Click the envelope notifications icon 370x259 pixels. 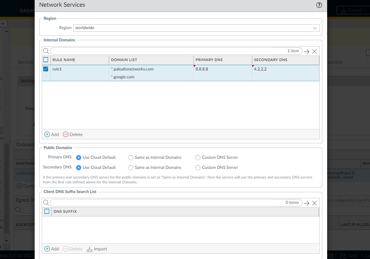(x=330, y=256)
